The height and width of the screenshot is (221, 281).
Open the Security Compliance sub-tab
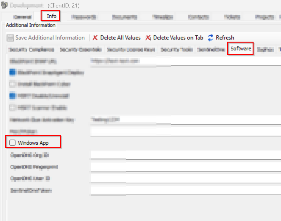[31, 50]
